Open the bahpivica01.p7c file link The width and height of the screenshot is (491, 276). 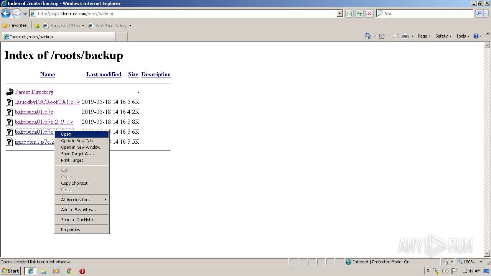pos(34,112)
